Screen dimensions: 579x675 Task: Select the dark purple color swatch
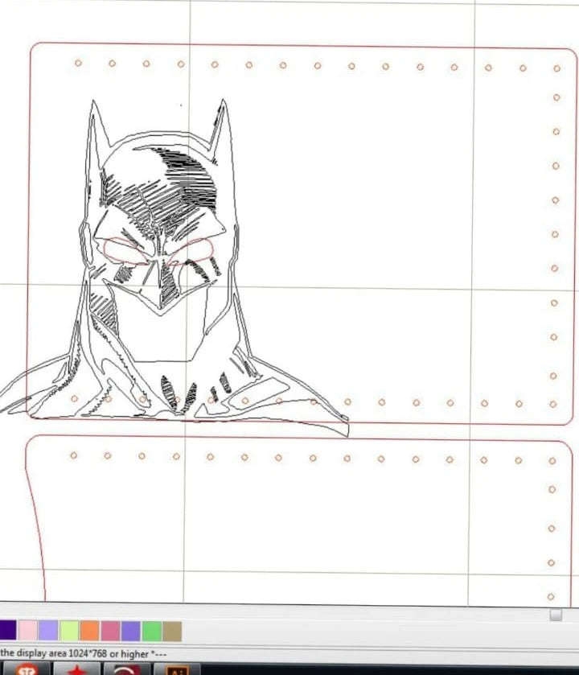tap(7, 631)
